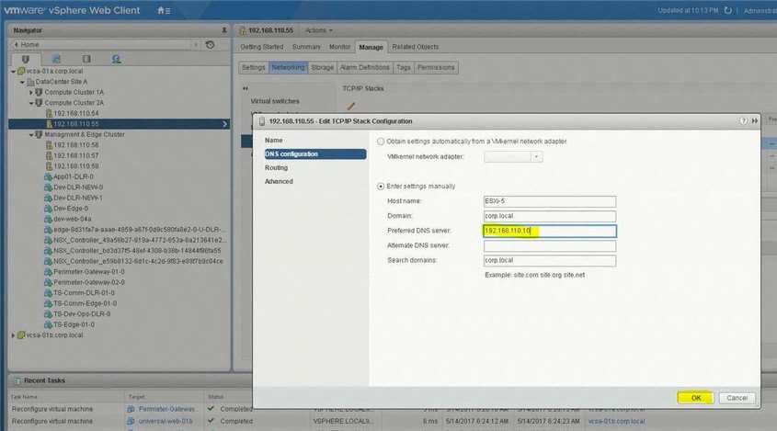
Task: Click the double-arrow icon in dialog title bar
Action: [x=755, y=121]
